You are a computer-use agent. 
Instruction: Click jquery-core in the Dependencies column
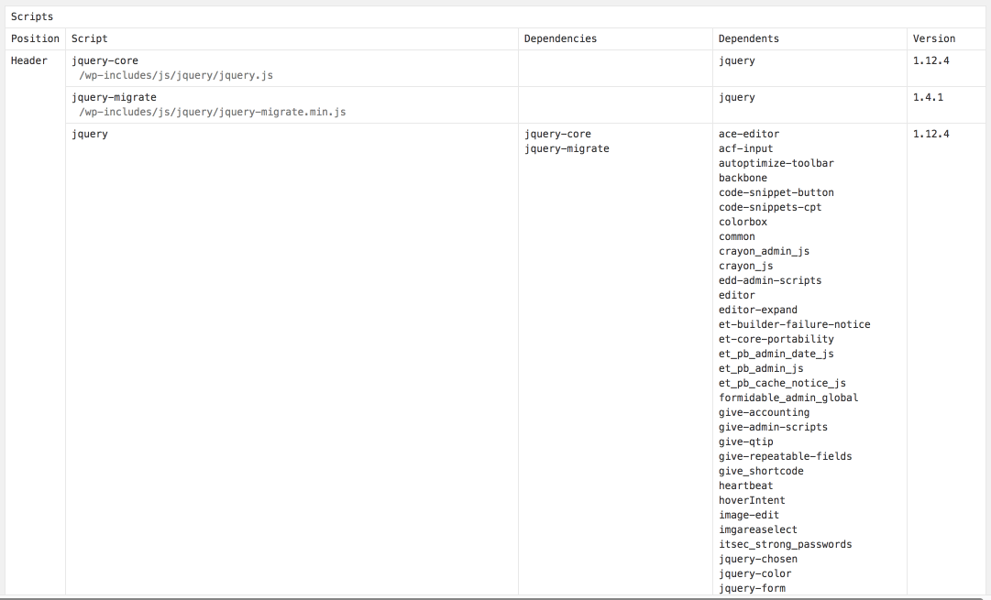click(x=557, y=134)
